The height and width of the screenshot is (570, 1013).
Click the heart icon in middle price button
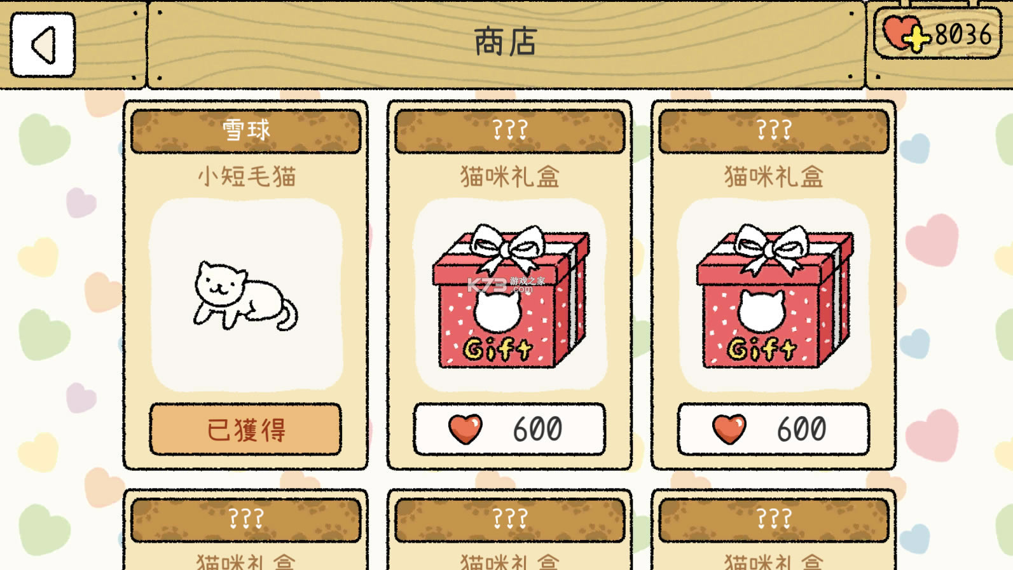465,429
